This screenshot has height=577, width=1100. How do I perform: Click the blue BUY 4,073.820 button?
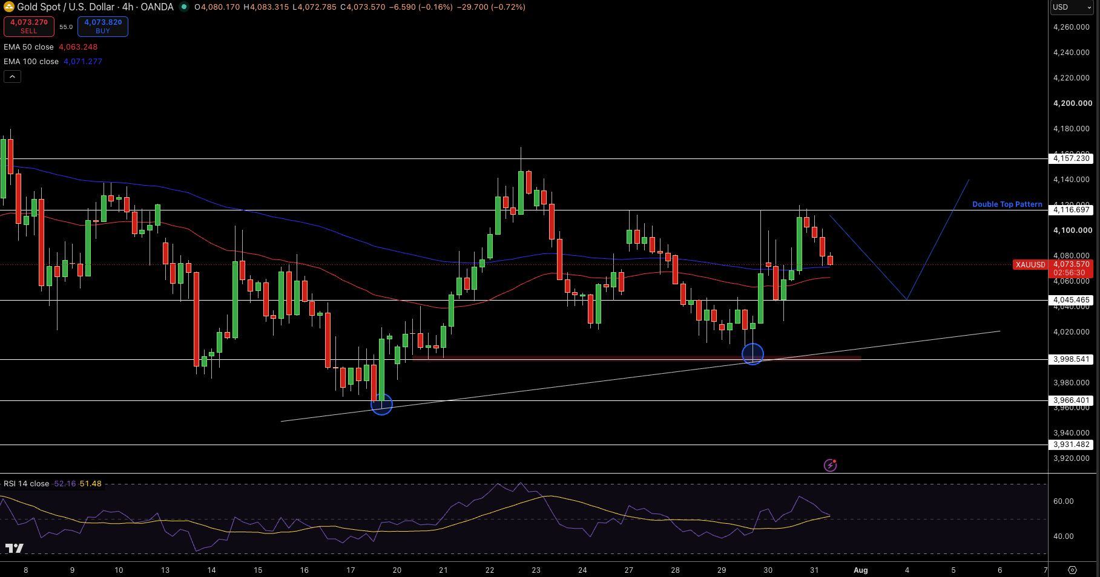[103, 27]
